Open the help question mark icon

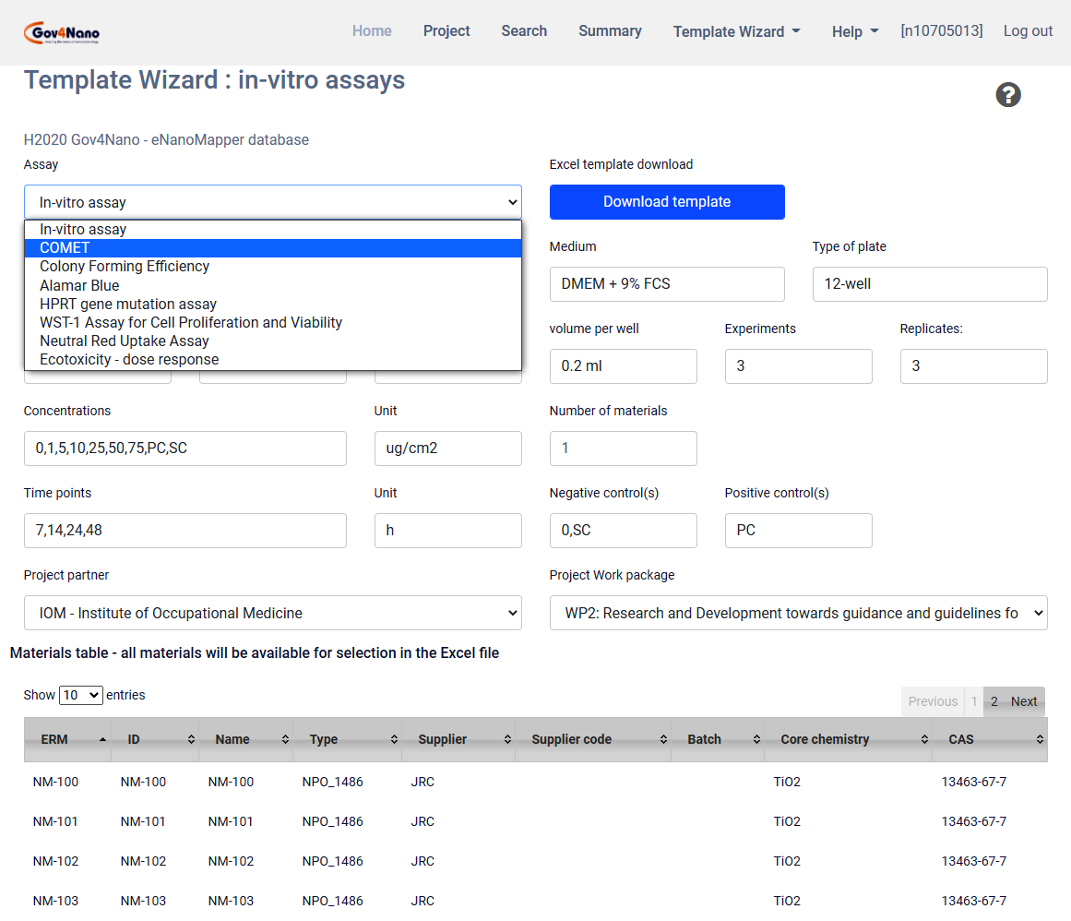coord(1008,95)
